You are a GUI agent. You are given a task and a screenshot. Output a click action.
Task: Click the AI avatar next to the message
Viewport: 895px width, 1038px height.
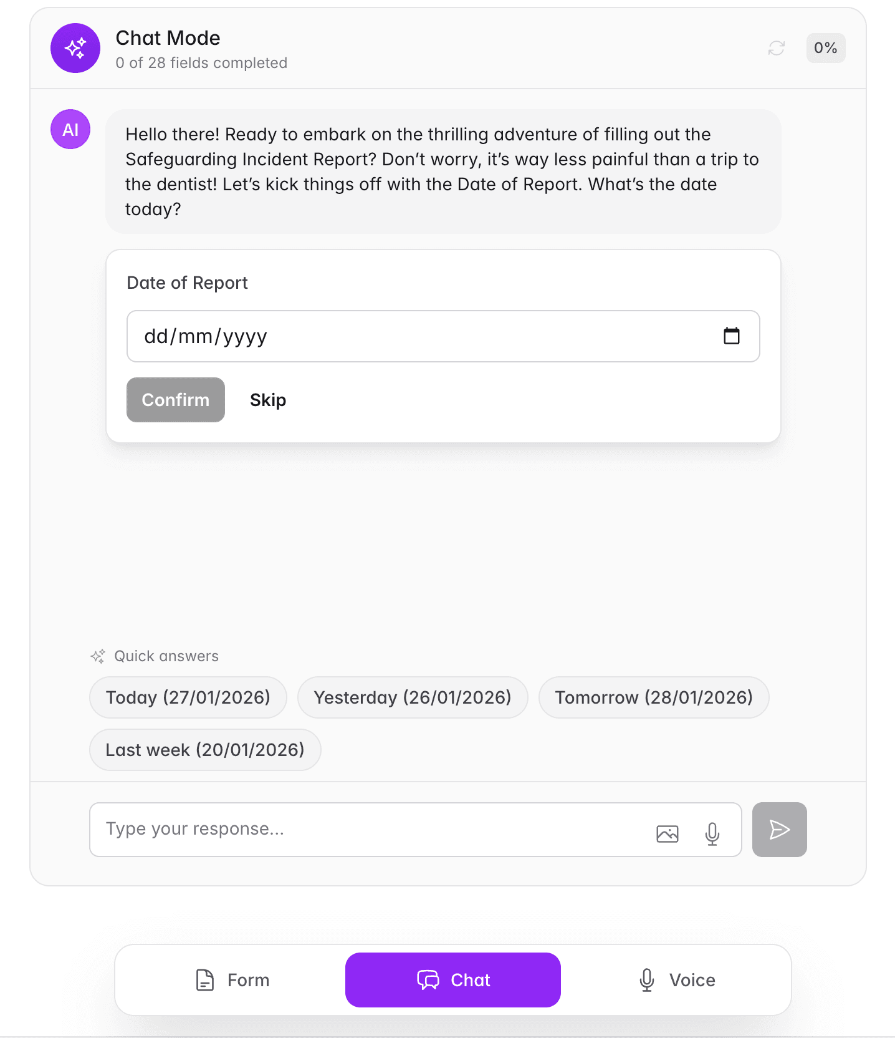[x=70, y=129]
